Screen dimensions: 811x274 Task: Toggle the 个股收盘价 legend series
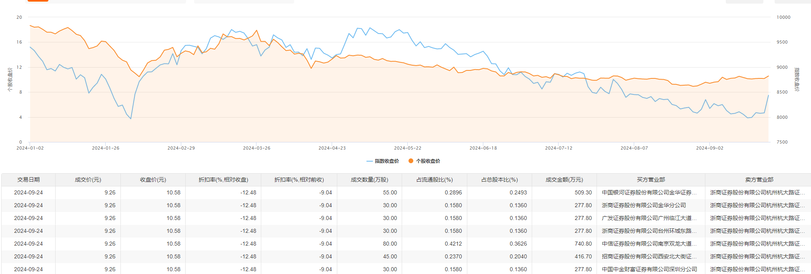(424, 161)
